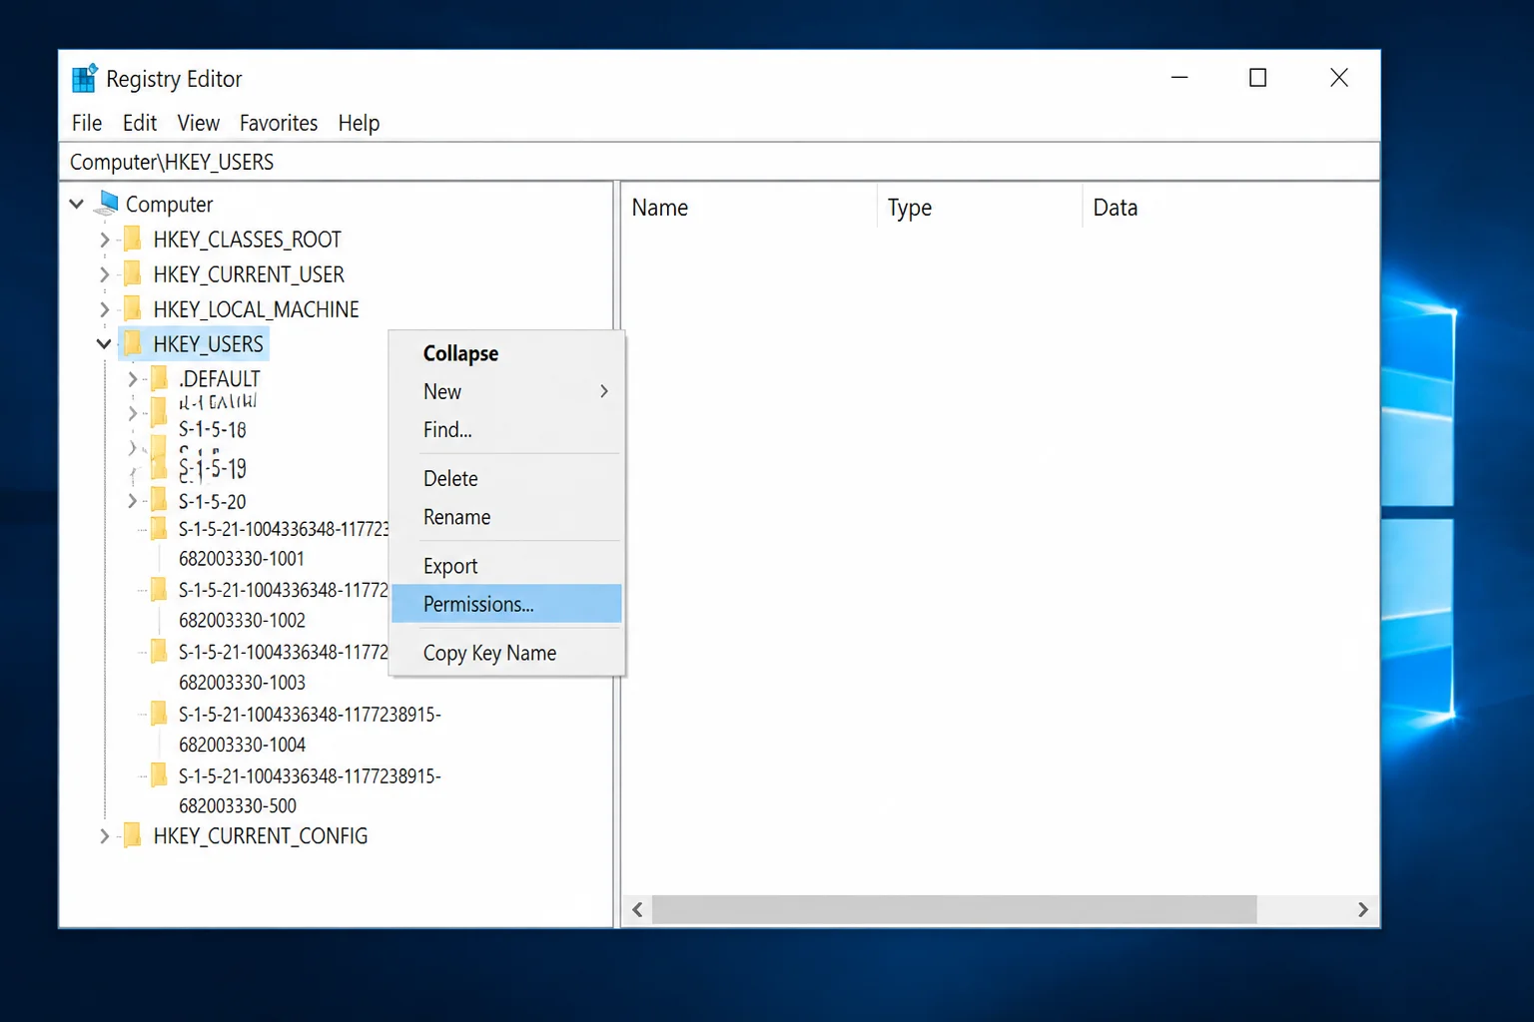
Task: Click the HKEY_LOCAL_MACHINE folder icon
Action: point(132,309)
